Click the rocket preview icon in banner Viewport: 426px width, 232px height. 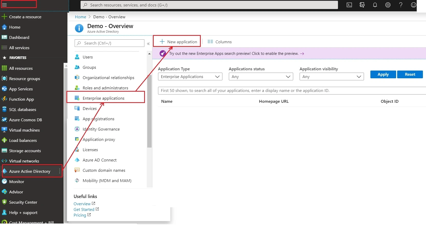pyautogui.click(x=163, y=54)
